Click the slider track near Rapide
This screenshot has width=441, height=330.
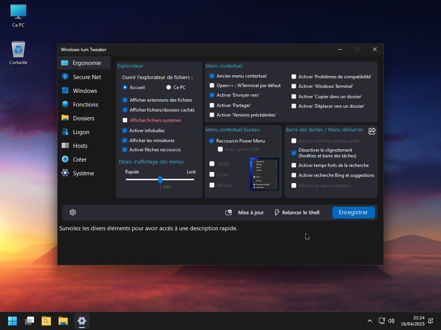click(x=129, y=179)
